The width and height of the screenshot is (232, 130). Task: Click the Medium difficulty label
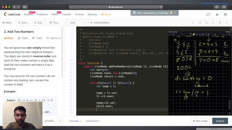click(x=9, y=38)
